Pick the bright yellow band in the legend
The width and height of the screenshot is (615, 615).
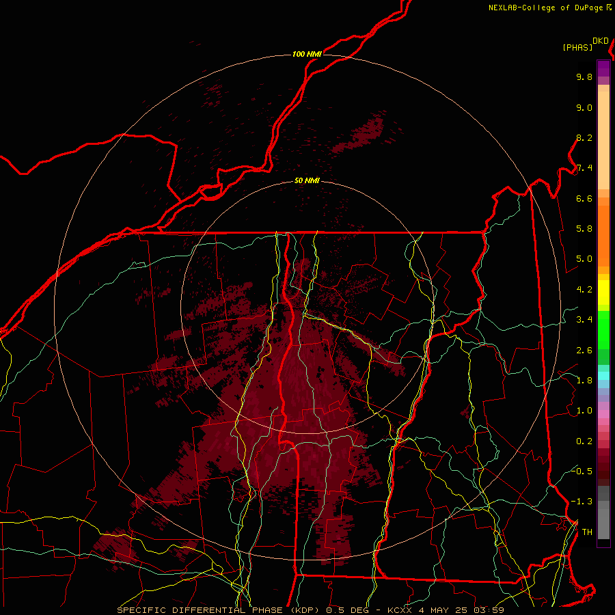click(603, 292)
